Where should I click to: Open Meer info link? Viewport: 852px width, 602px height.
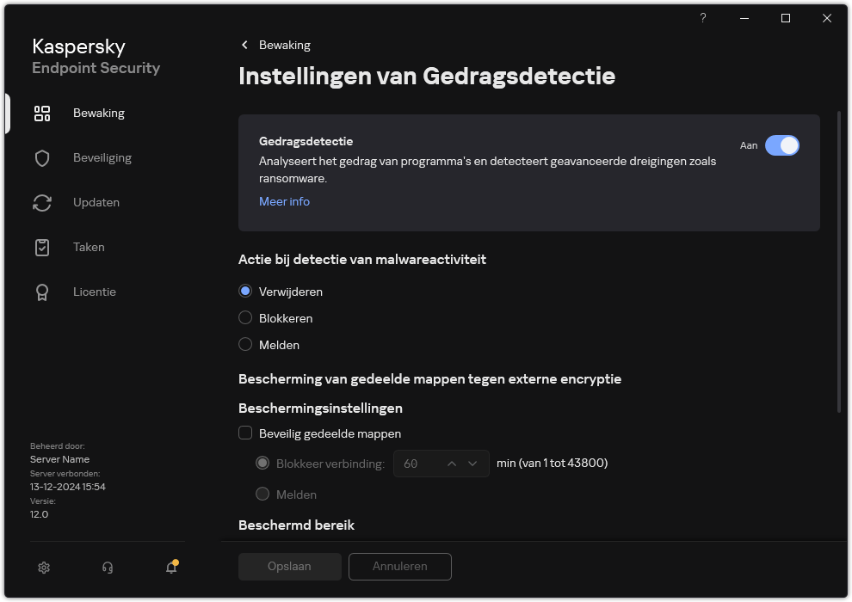pos(284,201)
